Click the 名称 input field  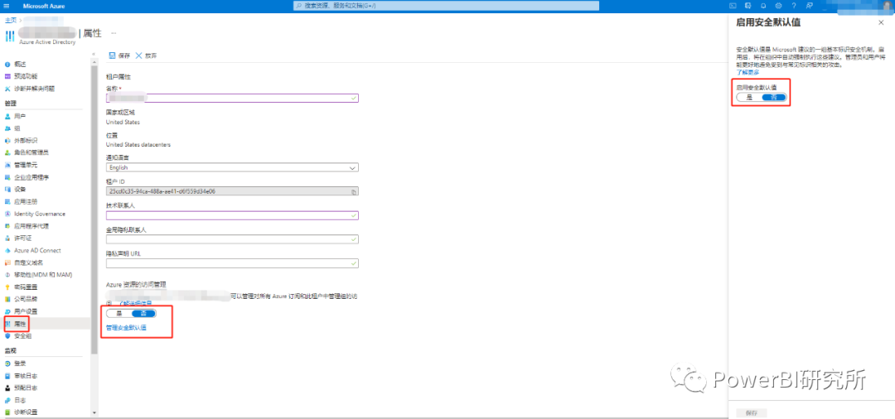tap(232, 98)
